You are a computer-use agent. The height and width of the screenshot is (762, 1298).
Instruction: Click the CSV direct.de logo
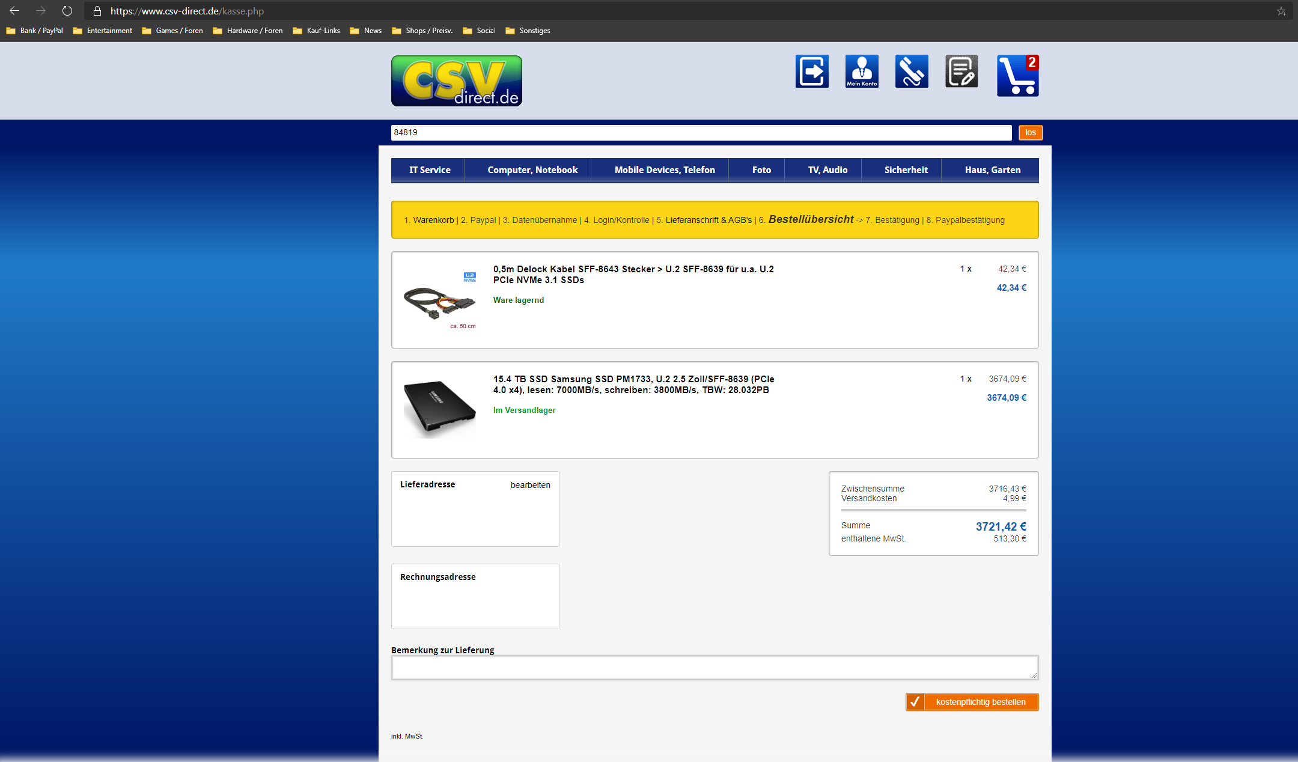(x=457, y=81)
